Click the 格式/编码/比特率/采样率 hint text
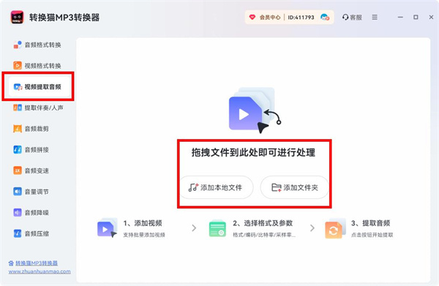 (264, 235)
